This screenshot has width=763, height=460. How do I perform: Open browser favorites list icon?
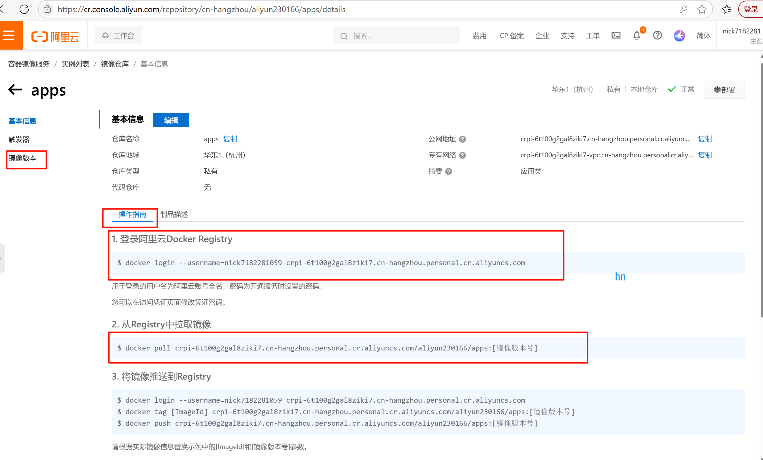726,9
